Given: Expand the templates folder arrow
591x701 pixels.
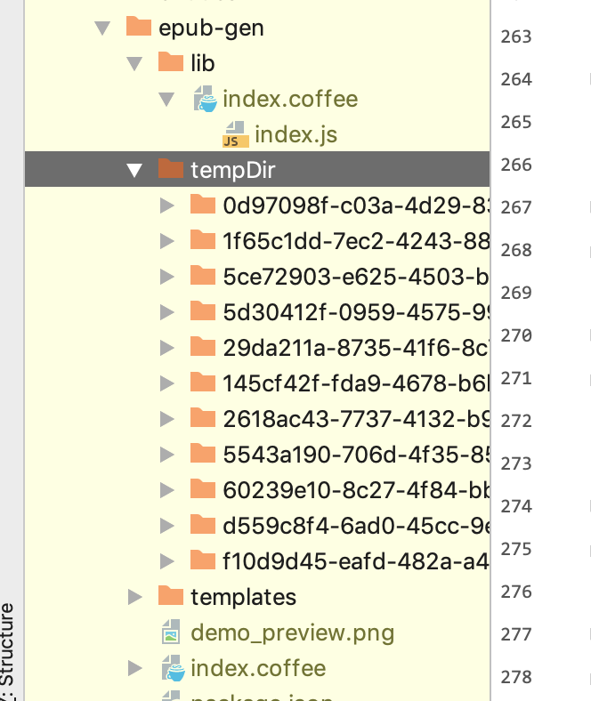Looking at the screenshot, I should [134, 597].
